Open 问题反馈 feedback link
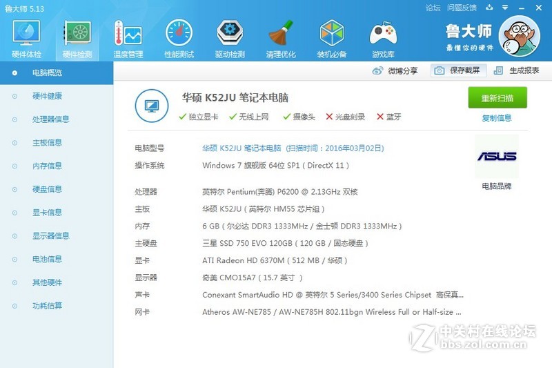Image resolution: width=552 pixels, height=368 pixels. pyautogui.click(x=462, y=8)
